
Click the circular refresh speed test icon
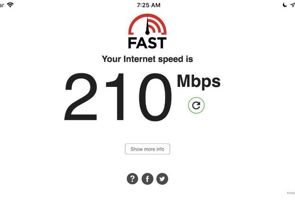click(196, 105)
